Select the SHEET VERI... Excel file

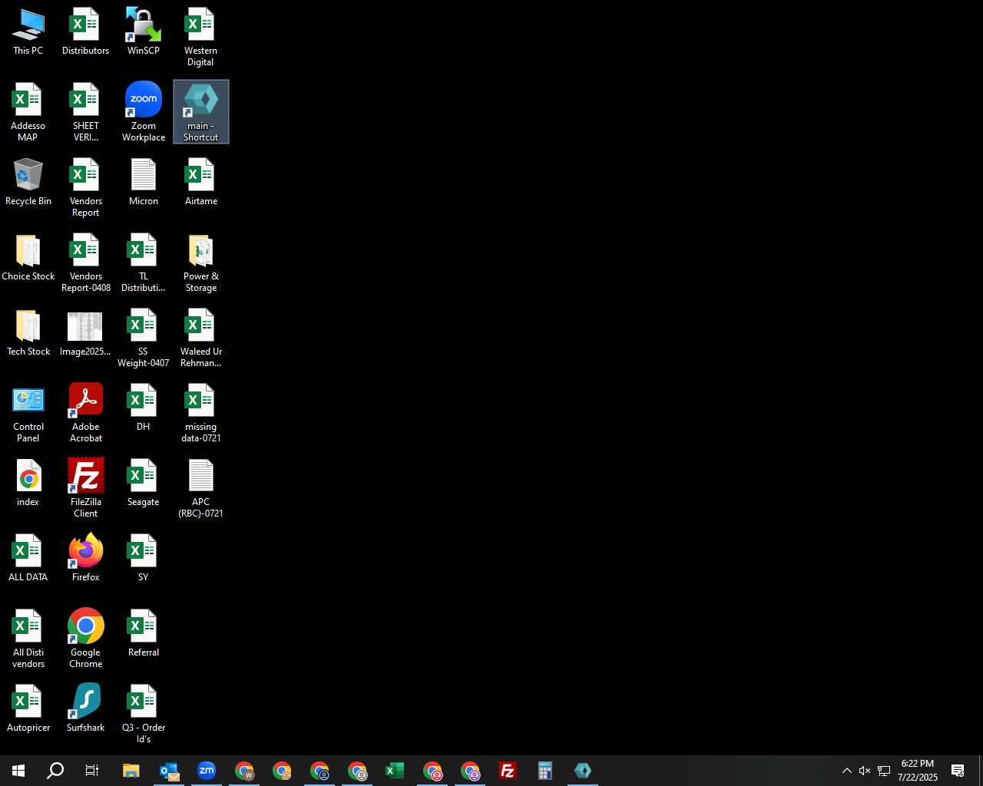[85, 113]
